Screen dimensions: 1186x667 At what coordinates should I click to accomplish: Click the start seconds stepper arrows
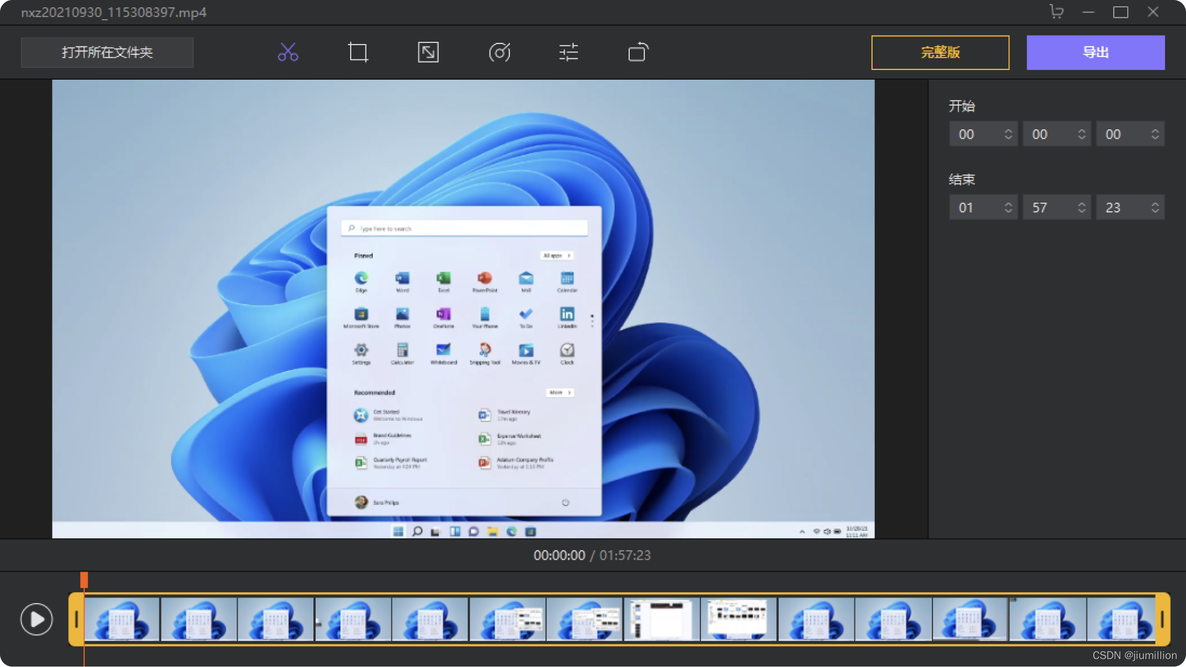1155,134
